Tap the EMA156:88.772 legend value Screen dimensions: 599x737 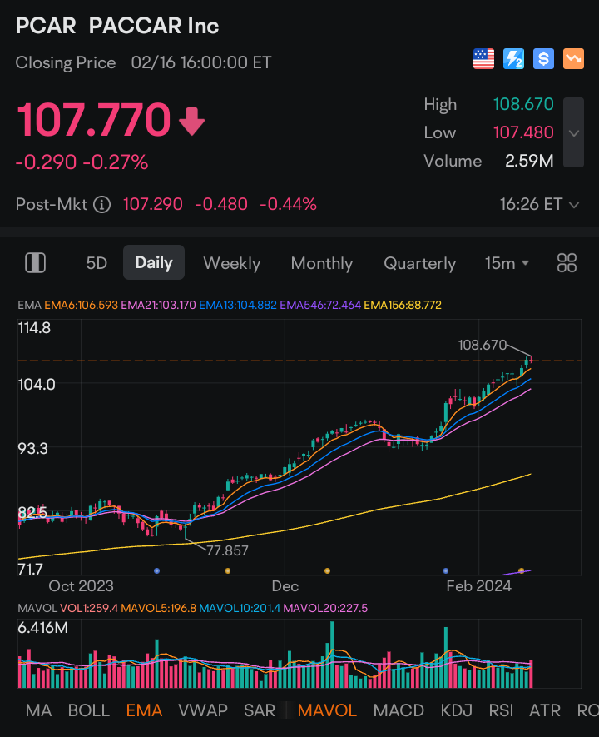[x=403, y=305]
